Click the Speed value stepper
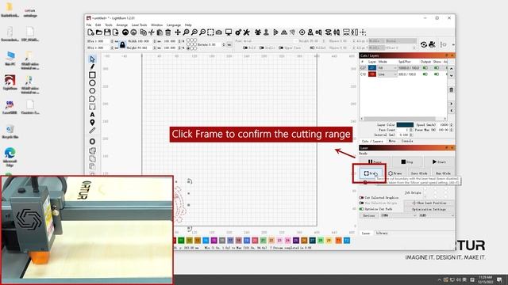The width and height of the screenshot is (508, 285). (x=452, y=125)
